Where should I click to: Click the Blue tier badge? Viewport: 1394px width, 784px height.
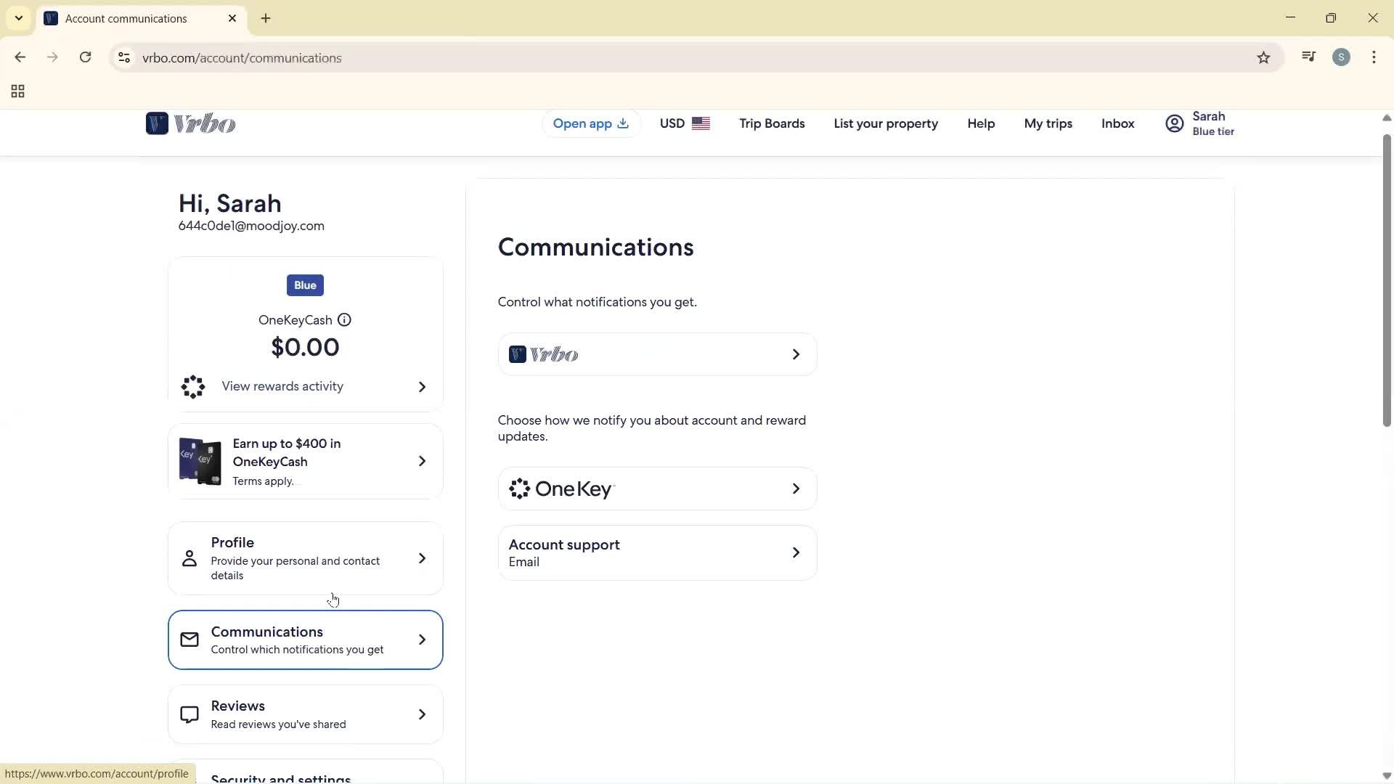point(304,285)
